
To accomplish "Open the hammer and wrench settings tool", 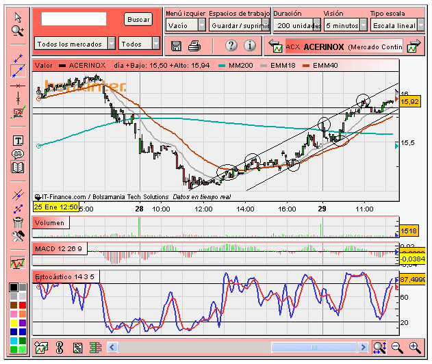I will (x=18, y=236).
